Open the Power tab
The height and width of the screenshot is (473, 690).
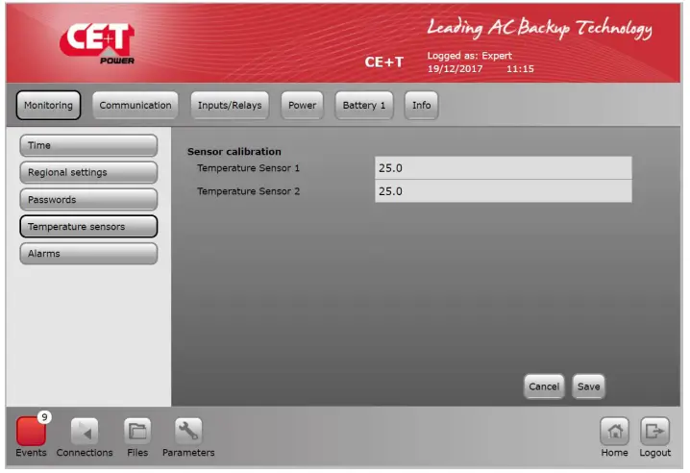point(302,105)
